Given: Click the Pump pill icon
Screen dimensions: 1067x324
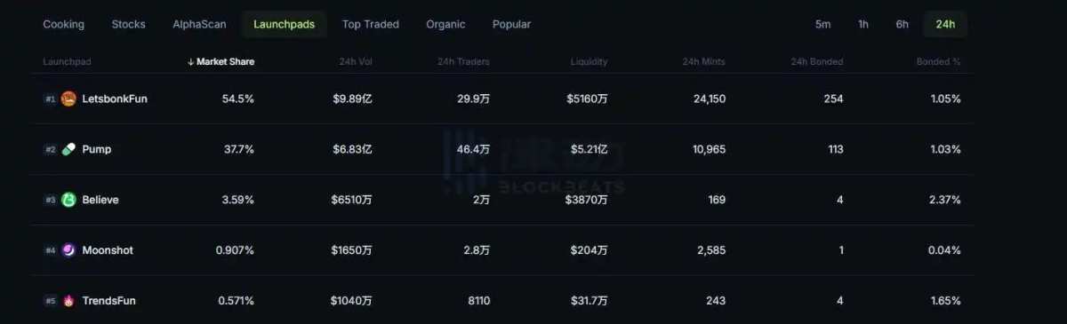Looking at the screenshot, I should coord(68,149).
